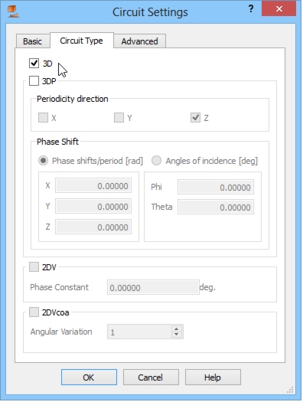Open the Advanced tab
The width and height of the screenshot is (303, 402).
click(139, 41)
